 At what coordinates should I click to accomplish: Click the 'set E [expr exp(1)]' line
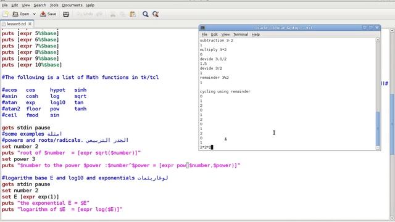pos(30,197)
